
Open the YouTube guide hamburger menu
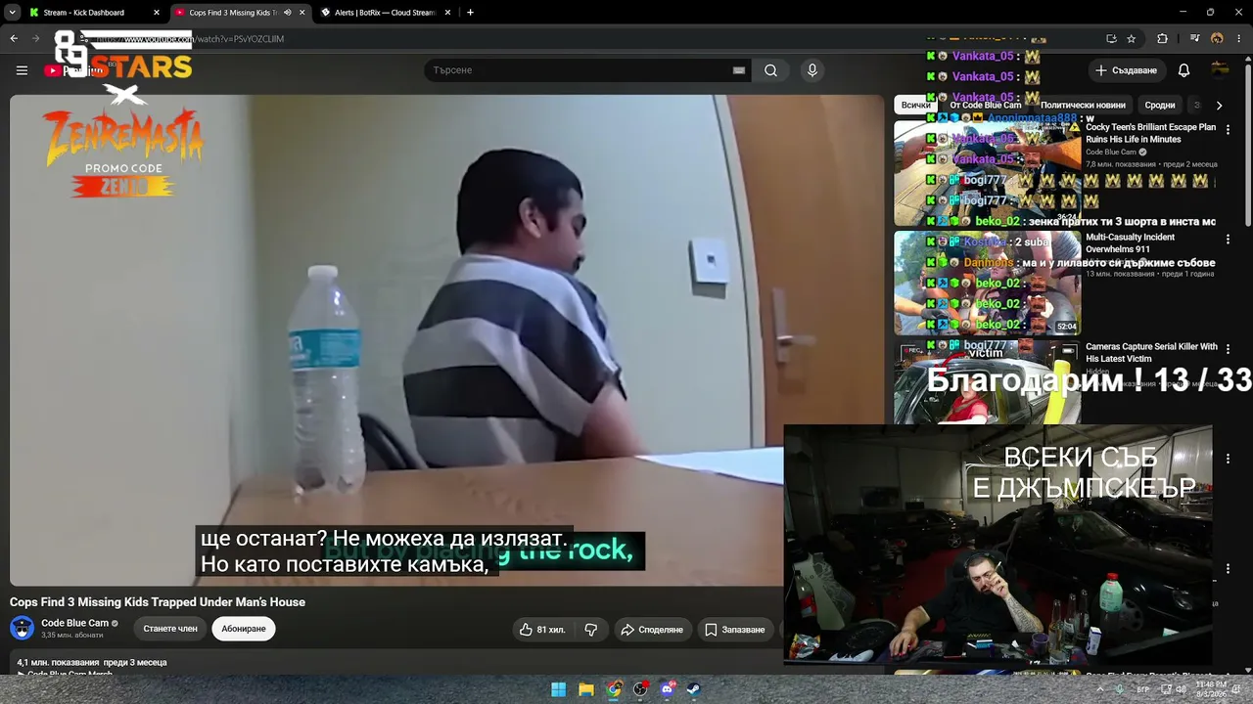point(22,70)
